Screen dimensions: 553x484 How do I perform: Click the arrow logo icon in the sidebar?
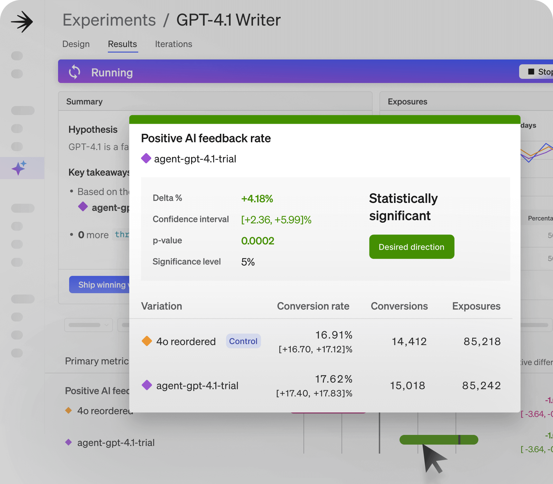pyautogui.click(x=22, y=22)
